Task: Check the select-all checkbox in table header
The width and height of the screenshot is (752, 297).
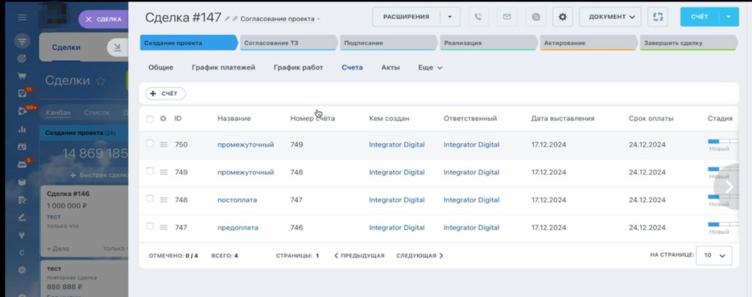Action: [150, 119]
